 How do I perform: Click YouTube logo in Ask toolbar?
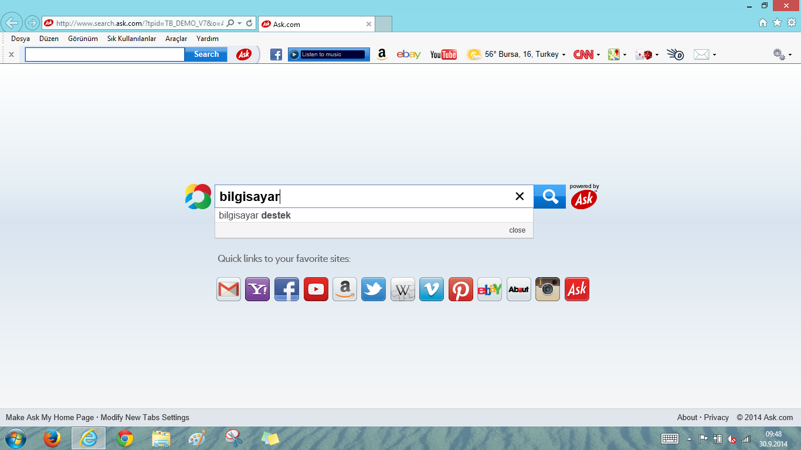click(443, 54)
